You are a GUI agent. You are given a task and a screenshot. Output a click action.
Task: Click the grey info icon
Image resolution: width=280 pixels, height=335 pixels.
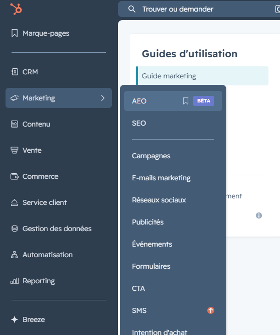coord(259,215)
